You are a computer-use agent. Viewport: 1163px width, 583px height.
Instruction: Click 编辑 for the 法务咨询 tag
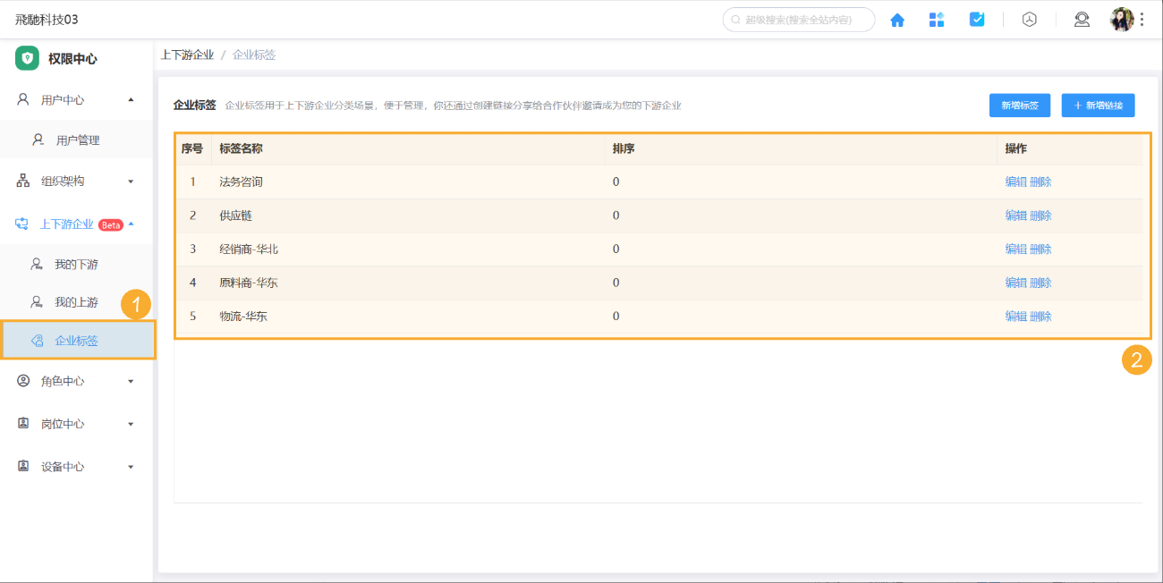click(1015, 182)
